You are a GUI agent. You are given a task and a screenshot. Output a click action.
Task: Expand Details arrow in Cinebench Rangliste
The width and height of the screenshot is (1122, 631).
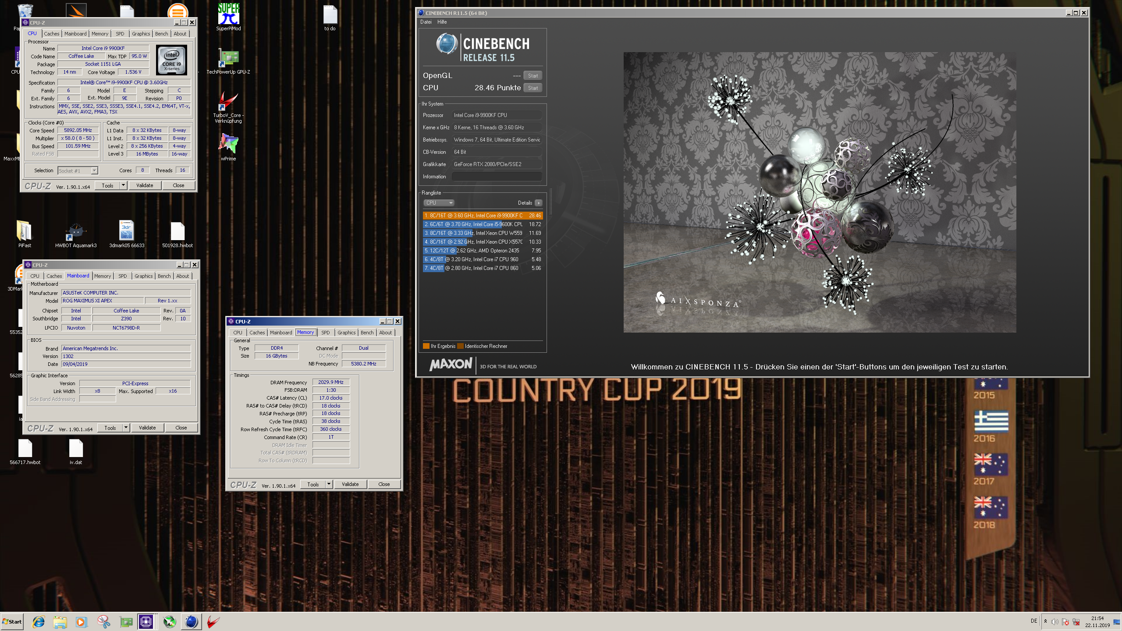pos(539,203)
